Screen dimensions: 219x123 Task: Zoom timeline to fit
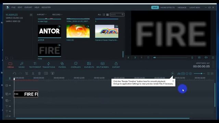pyautogui.click(x=183, y=73)
